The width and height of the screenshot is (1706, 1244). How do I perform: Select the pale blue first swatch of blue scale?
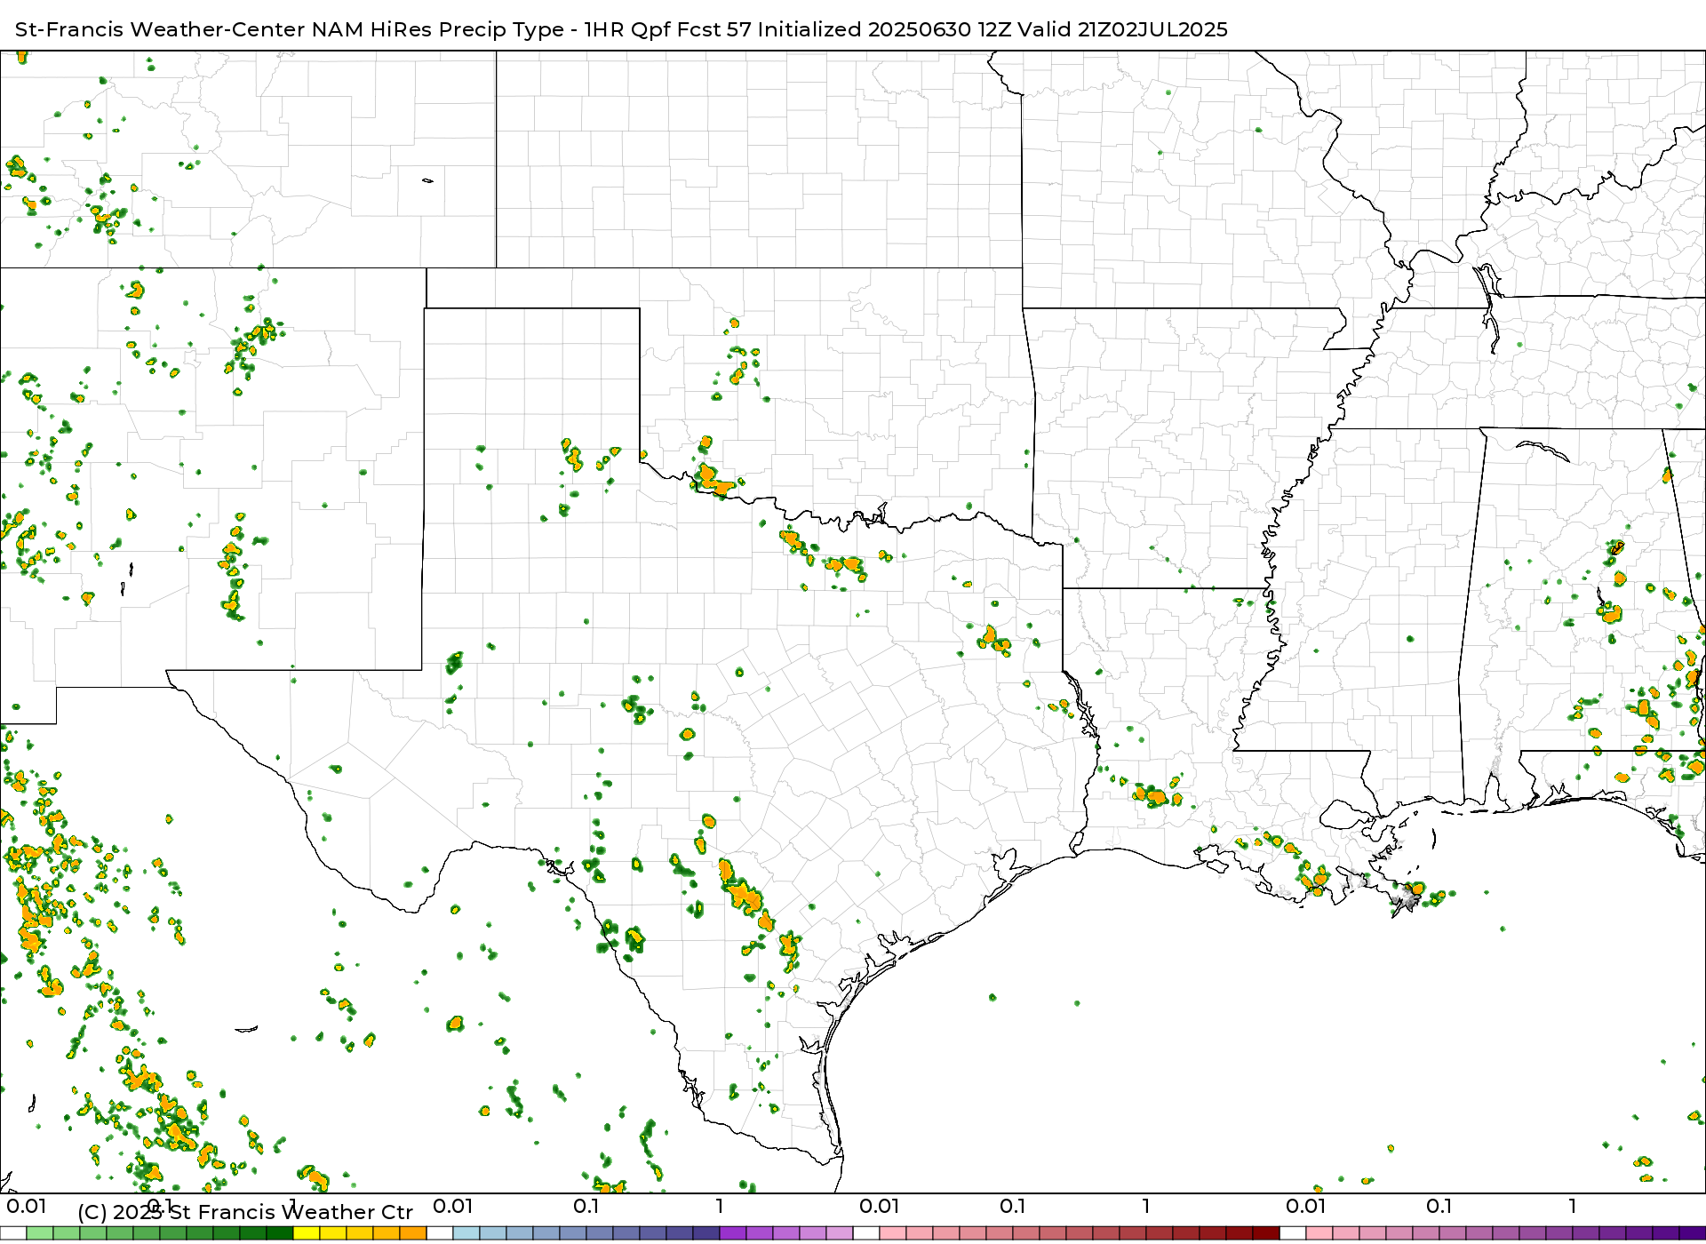pos(466,1233)
